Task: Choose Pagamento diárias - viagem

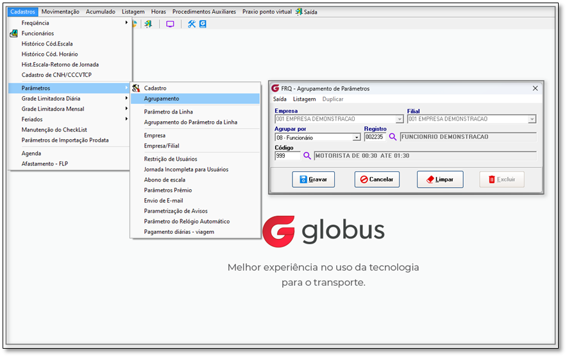Action: (195, 232)
